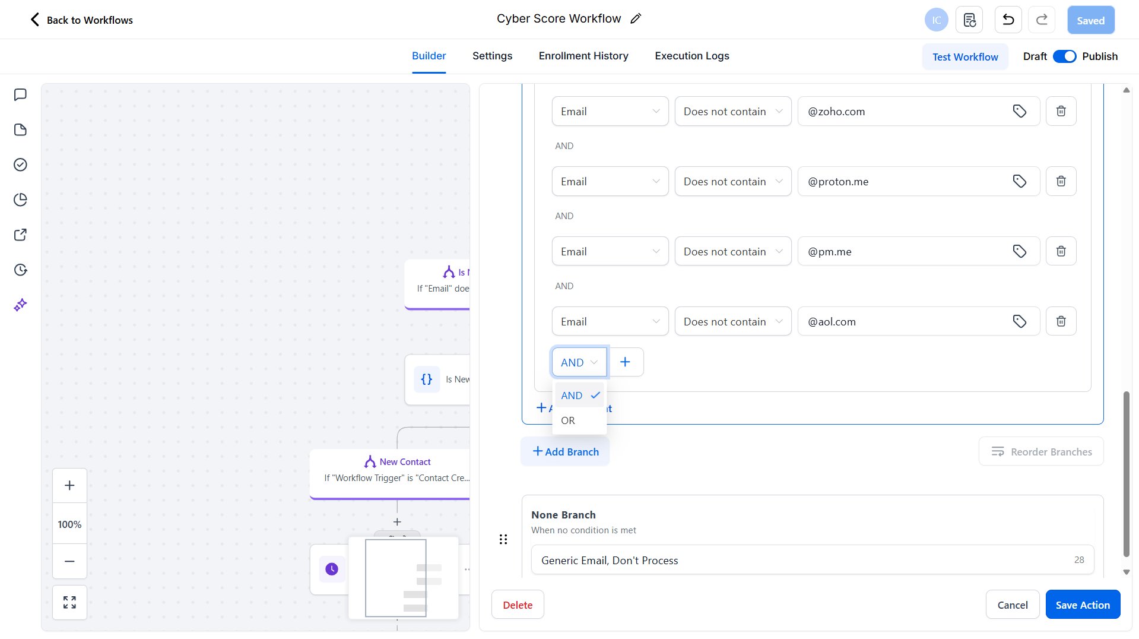The width and height of the screenshot is (1139, 639).
Task: Click scrollbar up arrow
Action: pos(1126,90)
